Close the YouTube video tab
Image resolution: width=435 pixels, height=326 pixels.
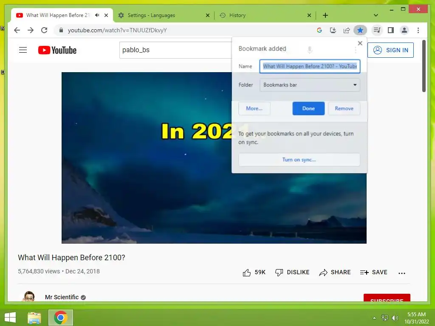click(106, 15)
